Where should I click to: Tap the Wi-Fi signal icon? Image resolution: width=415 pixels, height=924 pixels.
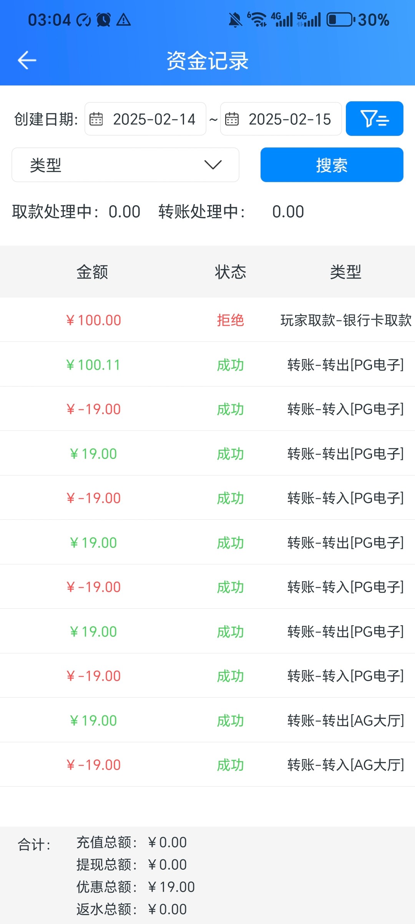coord(257,20)
